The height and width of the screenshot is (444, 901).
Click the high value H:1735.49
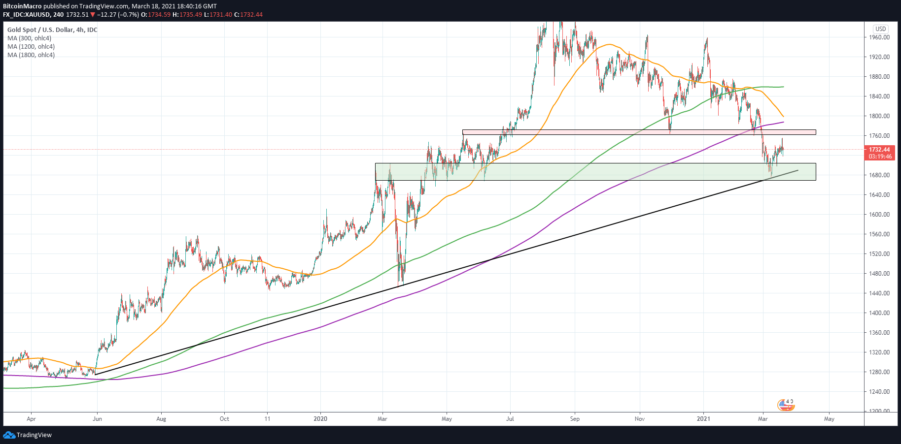coord(187,15)
